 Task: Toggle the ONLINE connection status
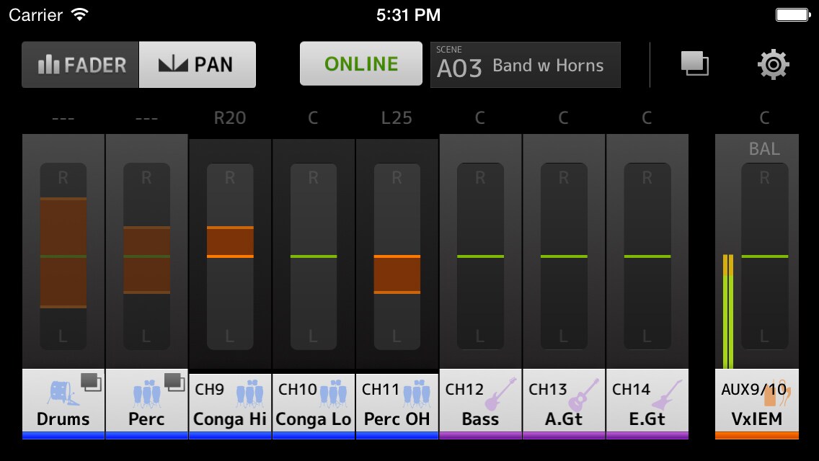coord(360,63)
